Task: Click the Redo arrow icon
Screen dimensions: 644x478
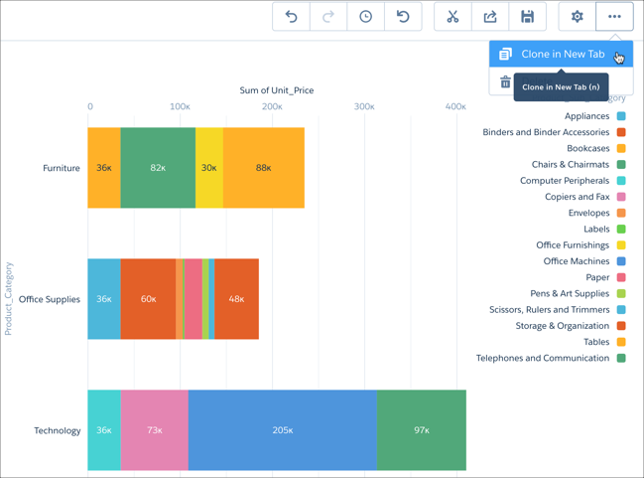Action: click(x=328, y=17)
